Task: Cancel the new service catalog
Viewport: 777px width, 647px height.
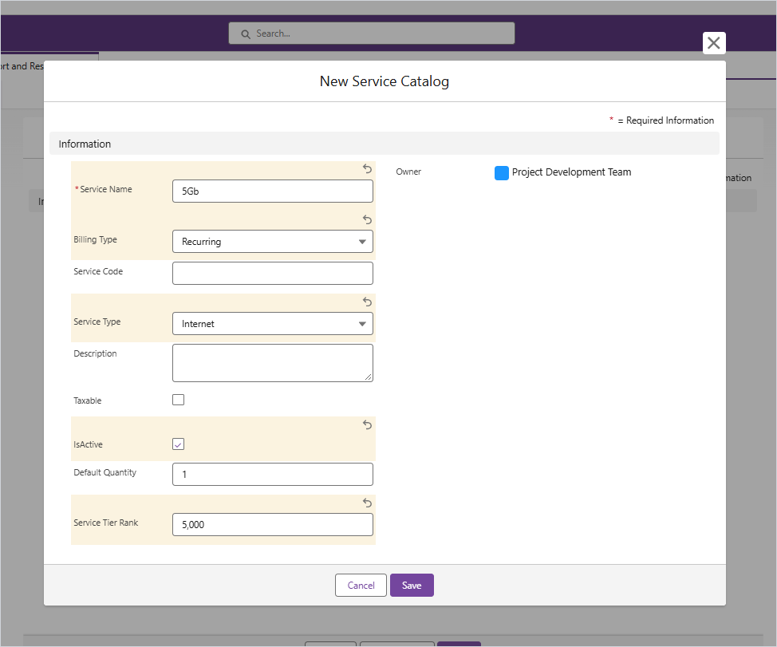Action: pyautogui.click(x=361, y=585)
